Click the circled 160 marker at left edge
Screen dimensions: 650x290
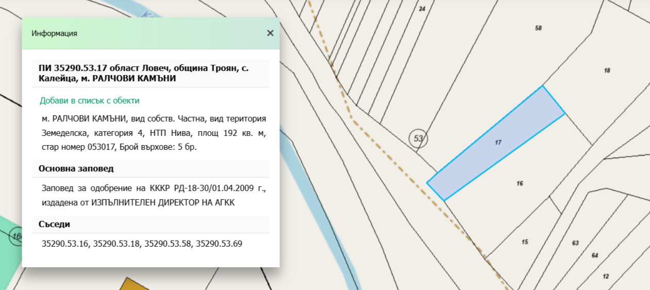tap(16, 236)
